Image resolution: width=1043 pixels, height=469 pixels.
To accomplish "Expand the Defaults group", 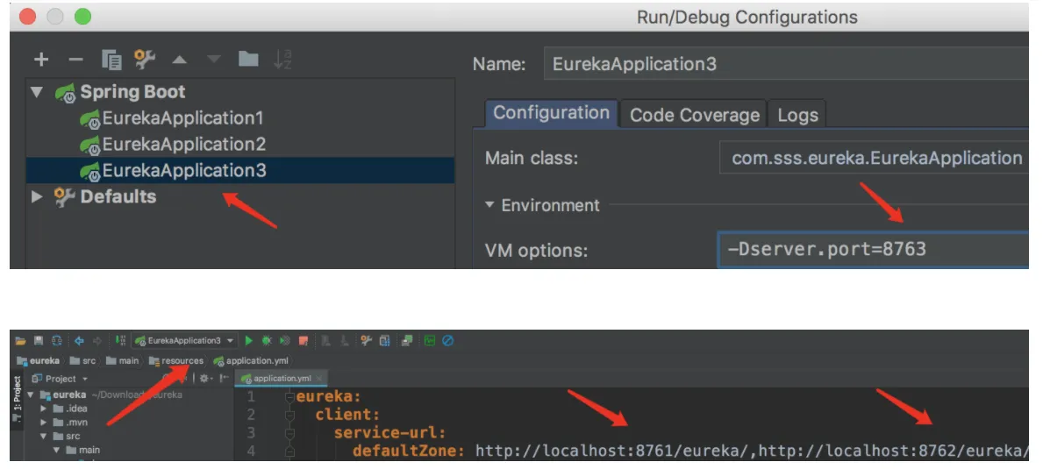I will 37,196.
